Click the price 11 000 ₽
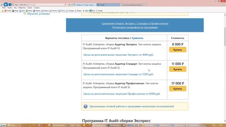The image size is (226, 127). 178,64
